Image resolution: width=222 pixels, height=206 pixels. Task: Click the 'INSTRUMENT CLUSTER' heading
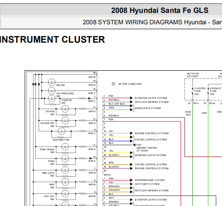(52, 39)
